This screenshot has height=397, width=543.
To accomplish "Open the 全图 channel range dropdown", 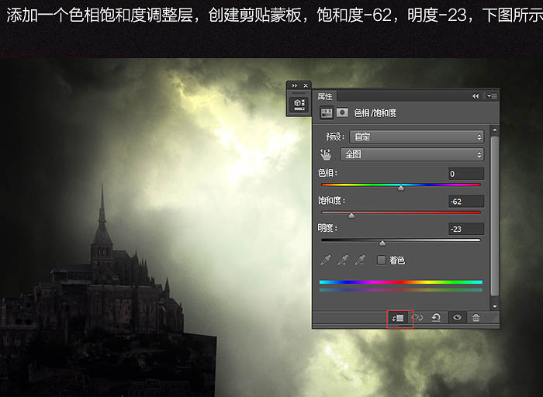I will point(412,154).
